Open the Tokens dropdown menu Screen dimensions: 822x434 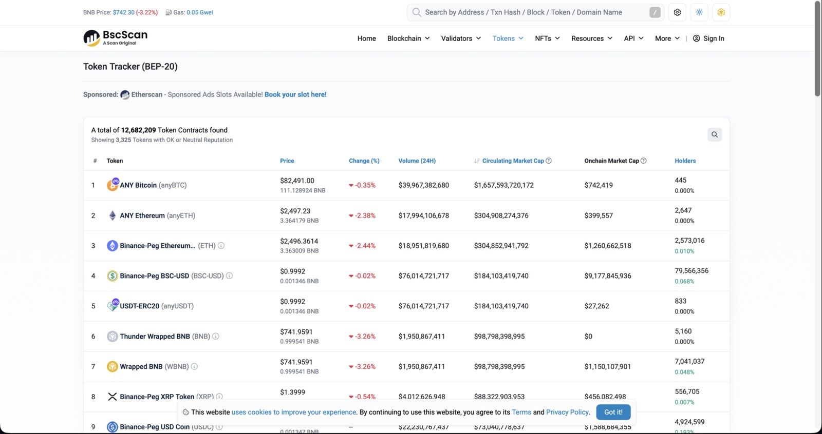508,38
